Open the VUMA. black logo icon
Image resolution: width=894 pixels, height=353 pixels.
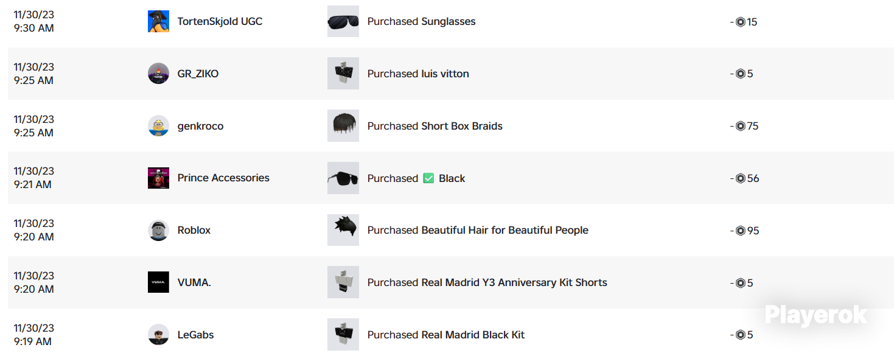tap(158, 282)
